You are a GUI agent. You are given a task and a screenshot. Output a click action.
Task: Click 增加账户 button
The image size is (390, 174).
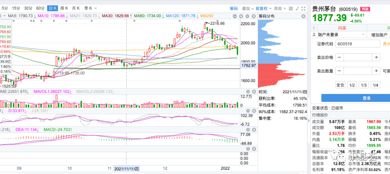point(379,35)
